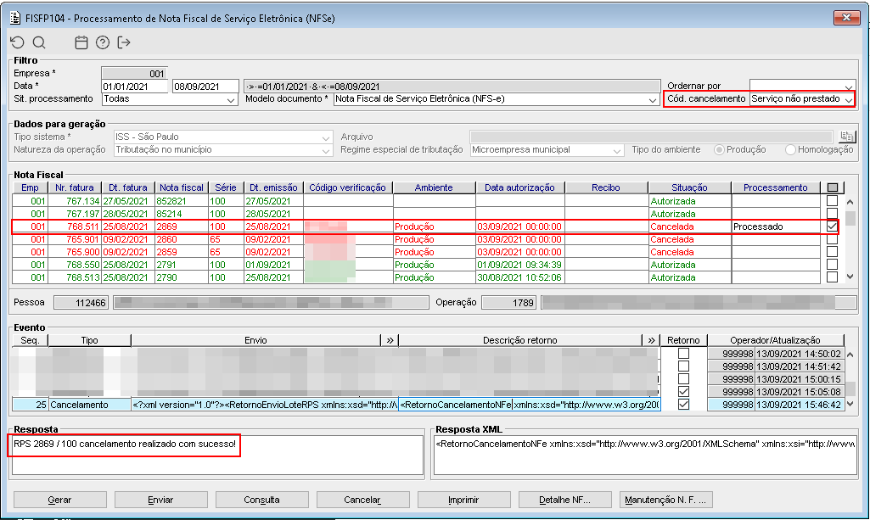Viewport: 870px width, 520px height.
Task: Click the Data autorização column header
Action: point(520,187)
